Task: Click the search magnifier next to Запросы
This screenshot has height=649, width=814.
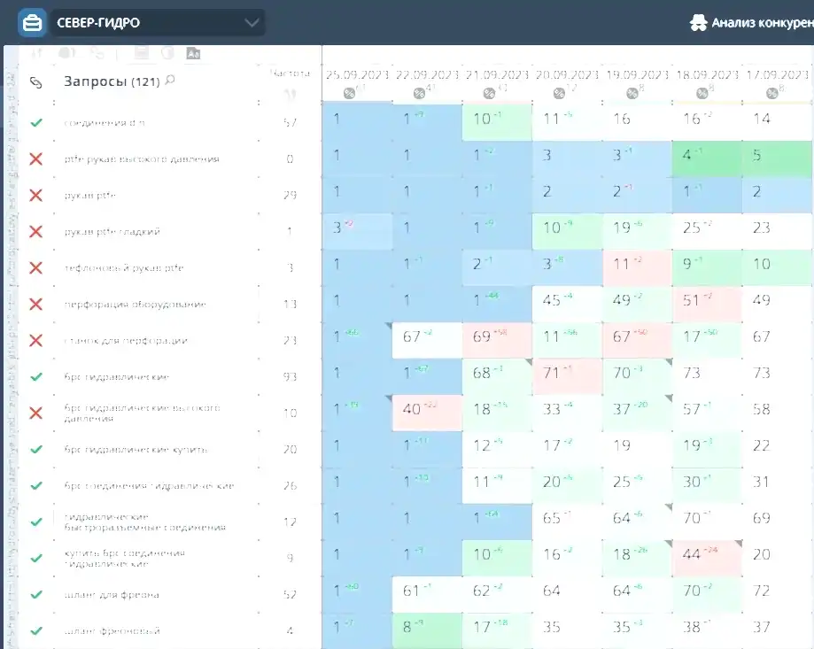Action: (x=170, y=81)
